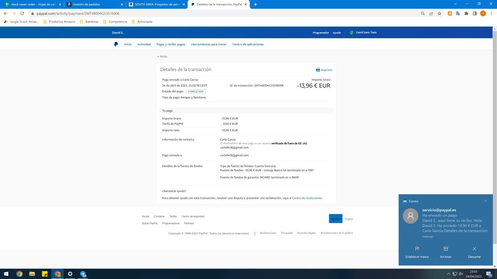This screenshot has height=279, width=497.
Task: Reload the page with browser refresh icon
Action: [22, 13]
